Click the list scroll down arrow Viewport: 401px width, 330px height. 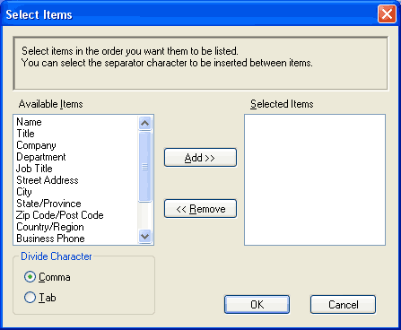tap(145, 237)
